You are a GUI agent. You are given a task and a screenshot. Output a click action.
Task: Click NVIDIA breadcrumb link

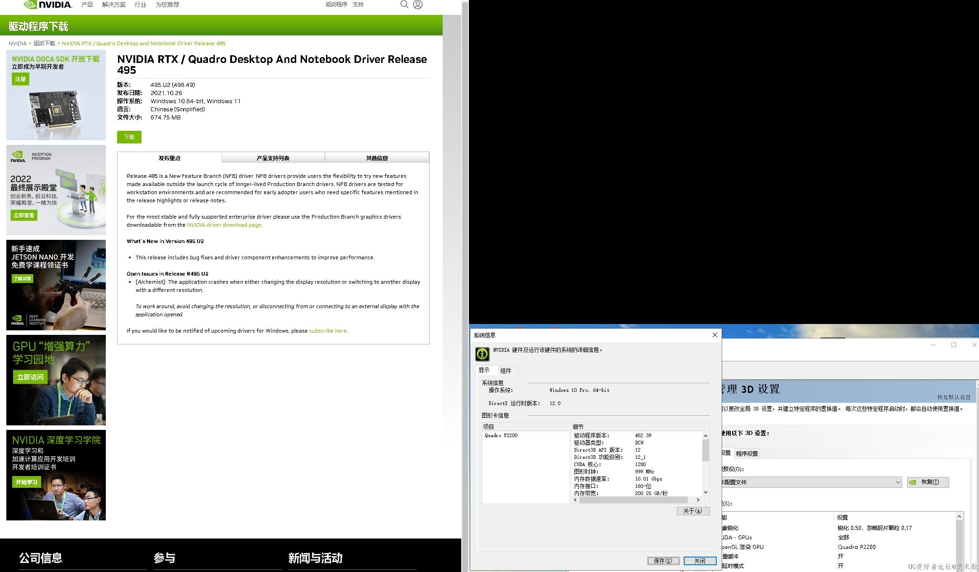click(18, 43)
